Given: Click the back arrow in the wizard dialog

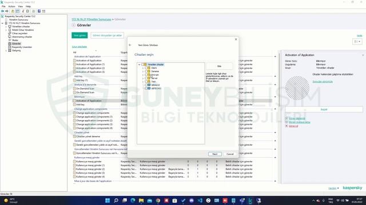Looking at the screenshot, I should pyautogui.click(x=130, y=45).
